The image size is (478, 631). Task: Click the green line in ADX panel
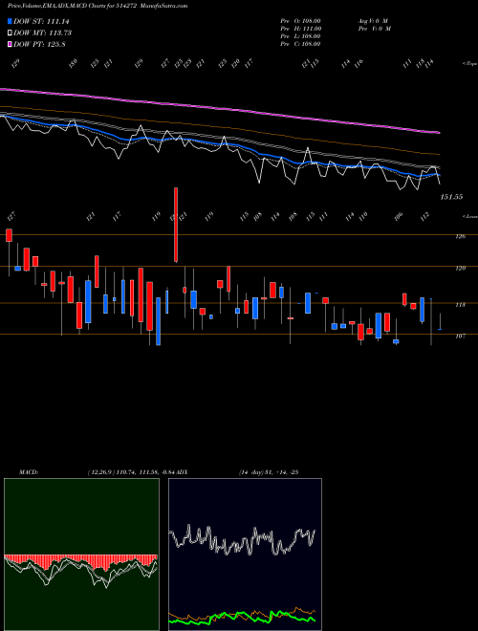(242, 618)
